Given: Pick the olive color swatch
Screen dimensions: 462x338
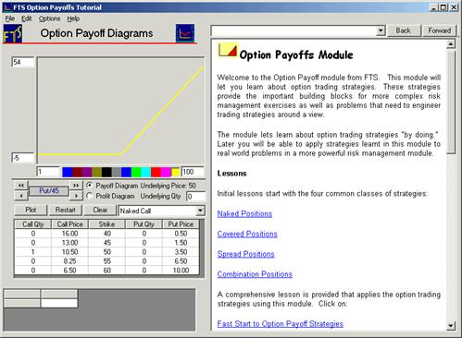Looking at the screenshot, I should (96, 172).
